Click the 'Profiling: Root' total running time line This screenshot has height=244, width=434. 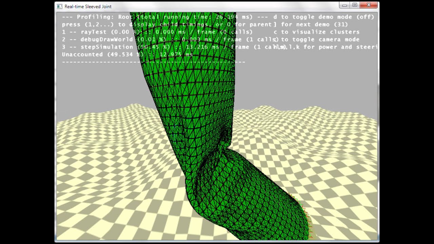(165, 17)
